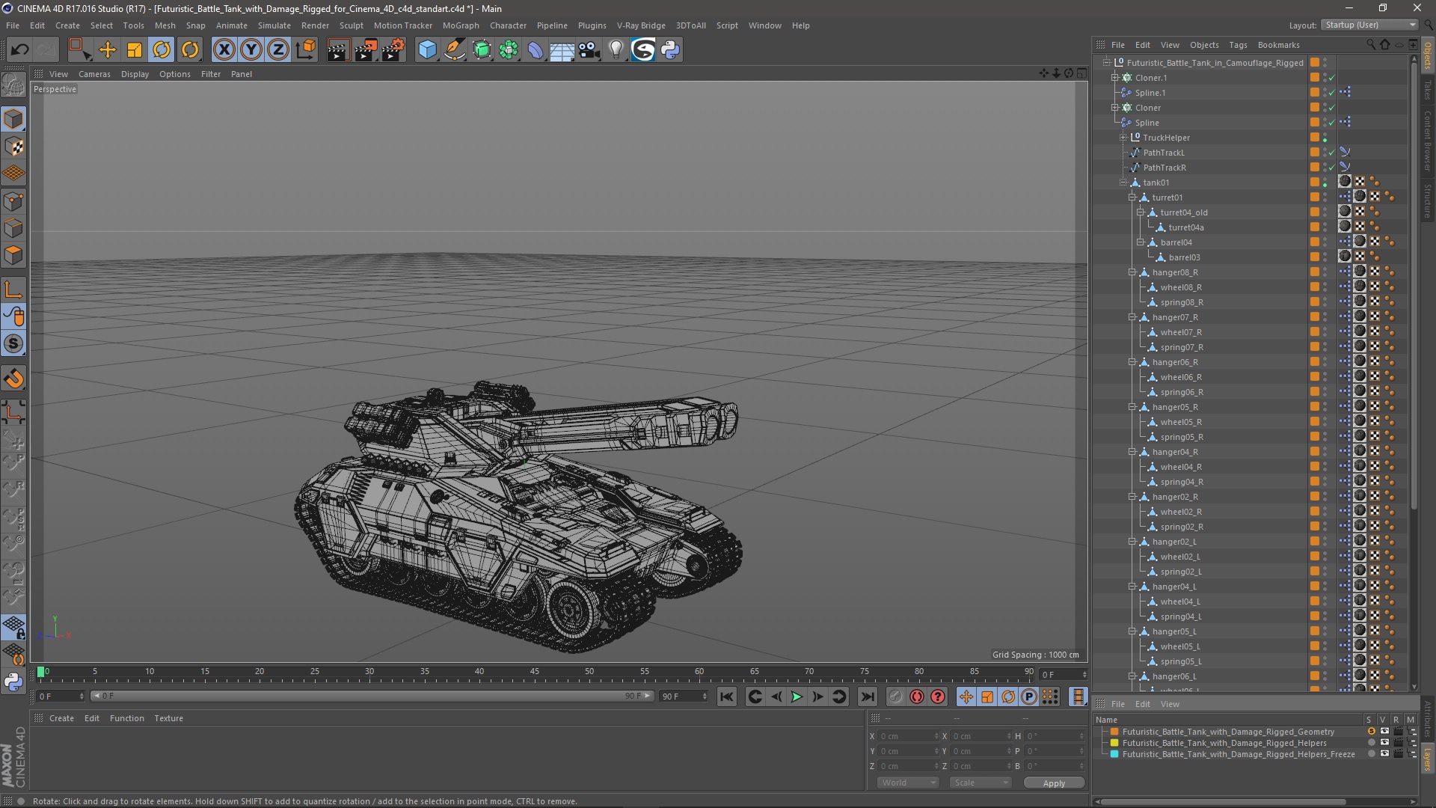Click the Undo arrow icon
Image resolution: width=1436 pixels, height=808 pixels.
click(x=19, y=50)
